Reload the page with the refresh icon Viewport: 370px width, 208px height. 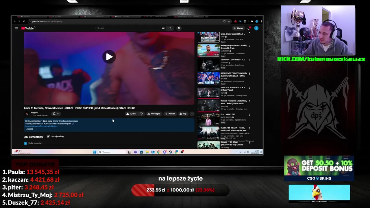[x=24, y=21]
